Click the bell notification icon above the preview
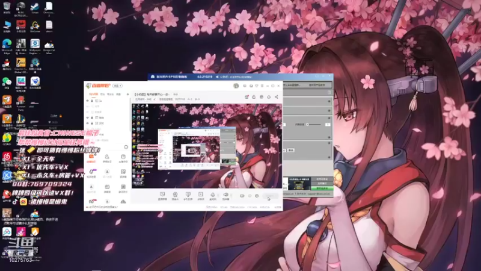This screenshot has width=481, height=271. (x=269, y=97)
